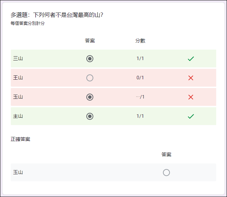Click the green checkmark in the 圭山 row
The image size is (227, 197).
[x=191, y=116]
